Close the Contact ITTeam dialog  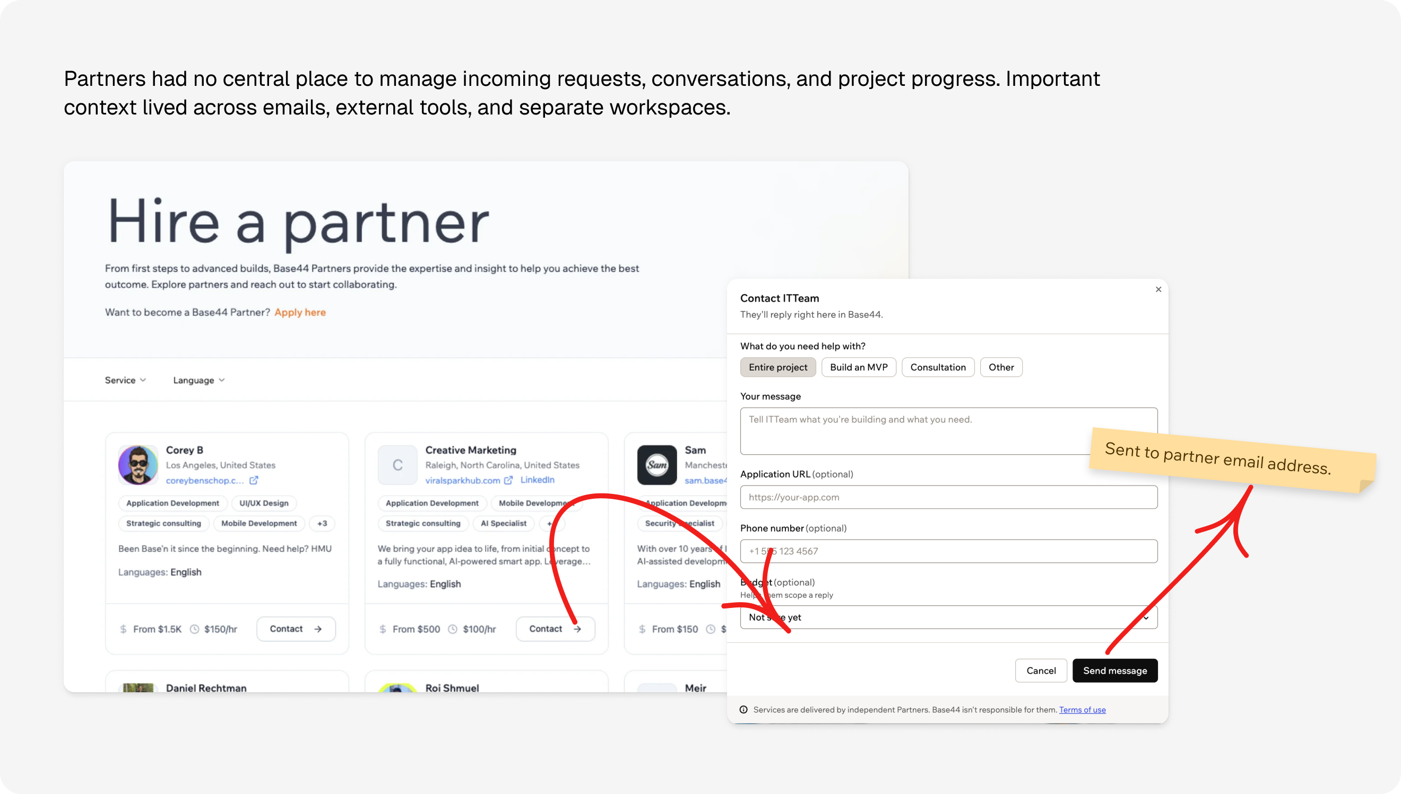click(x=1158, y=289)
